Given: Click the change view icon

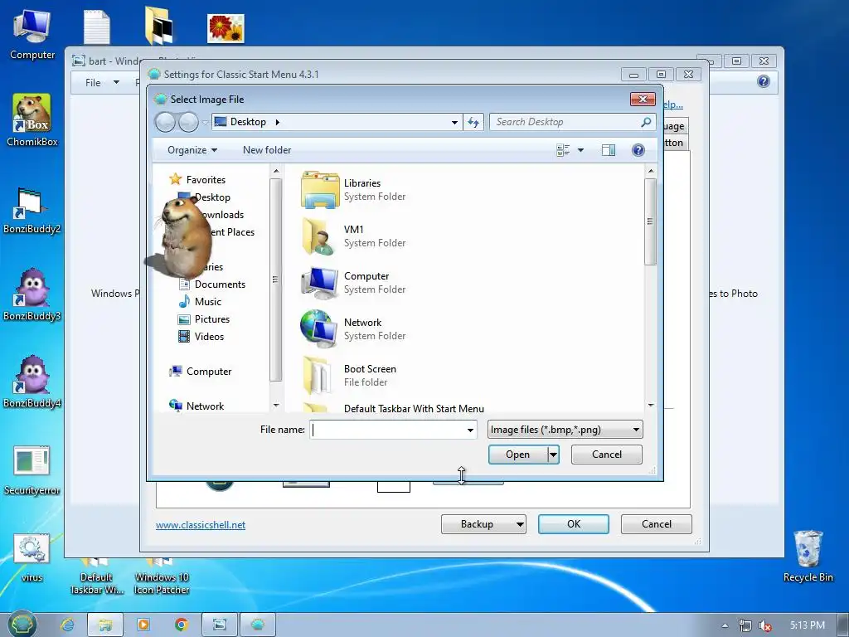Looking at the screenshot, I should (x=563, y=150).
